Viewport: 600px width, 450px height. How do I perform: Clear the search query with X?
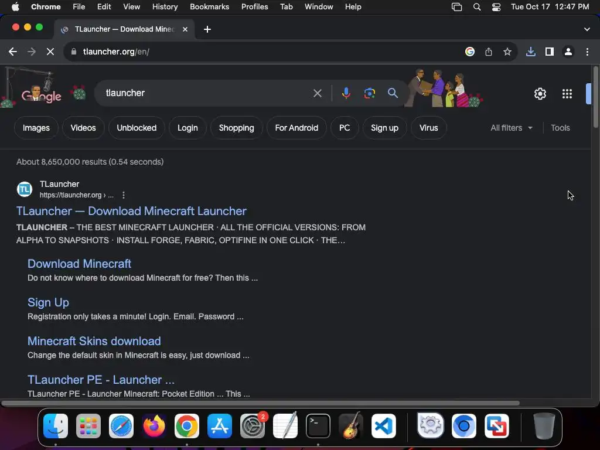click(318, 93)
